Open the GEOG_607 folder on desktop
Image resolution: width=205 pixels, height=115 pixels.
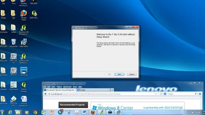click(3, 43)
